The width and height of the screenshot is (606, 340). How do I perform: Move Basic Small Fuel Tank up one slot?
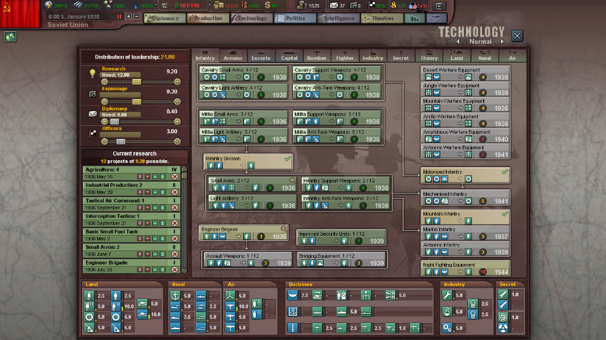coord(155,238)
